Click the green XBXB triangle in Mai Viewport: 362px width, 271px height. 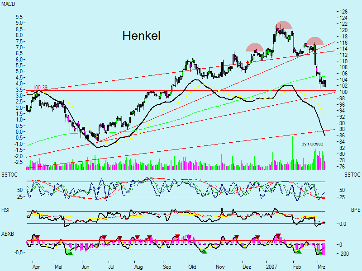coord(71,253)
